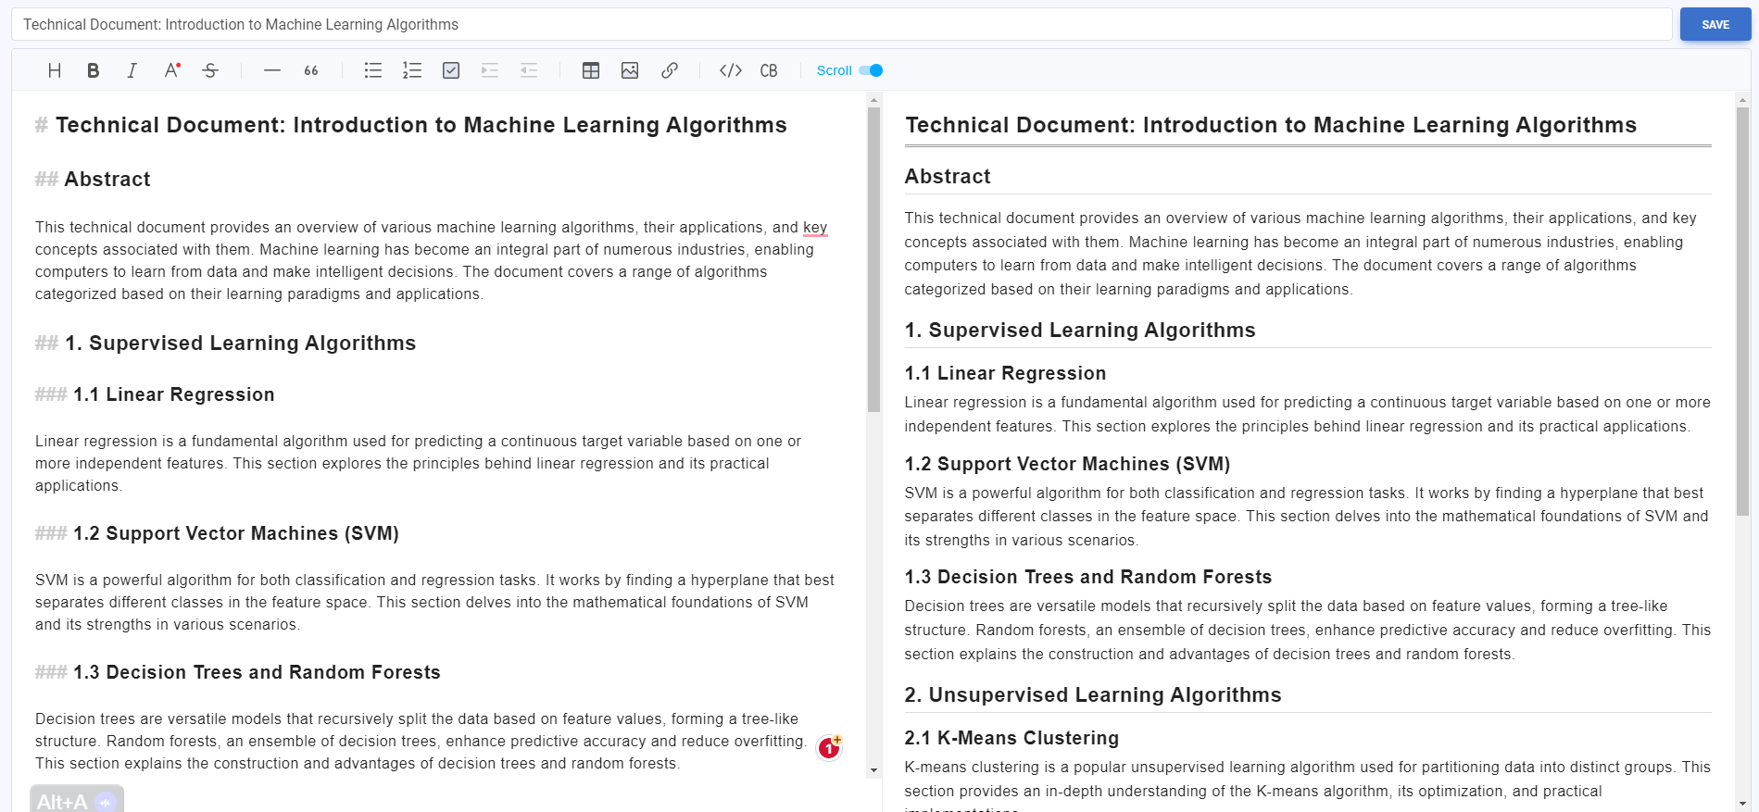Click the underlined word 'key' in editor
The image size is (1759, 812).
coord(815,228)
